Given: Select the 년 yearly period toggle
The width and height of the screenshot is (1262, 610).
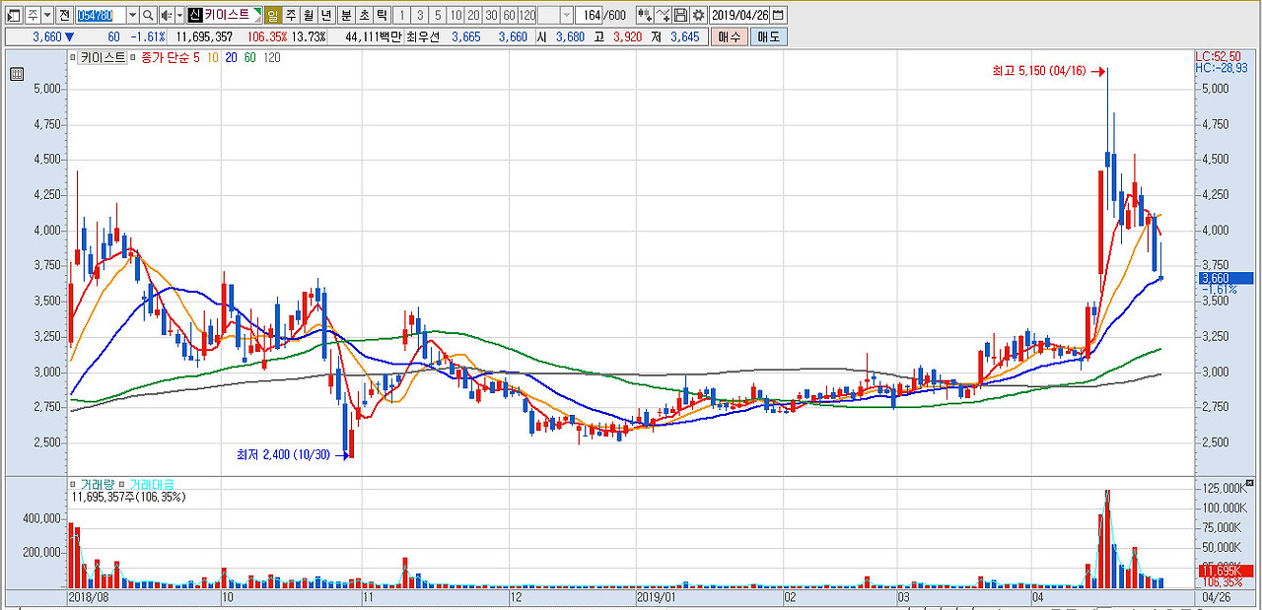Looking at the screenshot, I should click(326, 16).
